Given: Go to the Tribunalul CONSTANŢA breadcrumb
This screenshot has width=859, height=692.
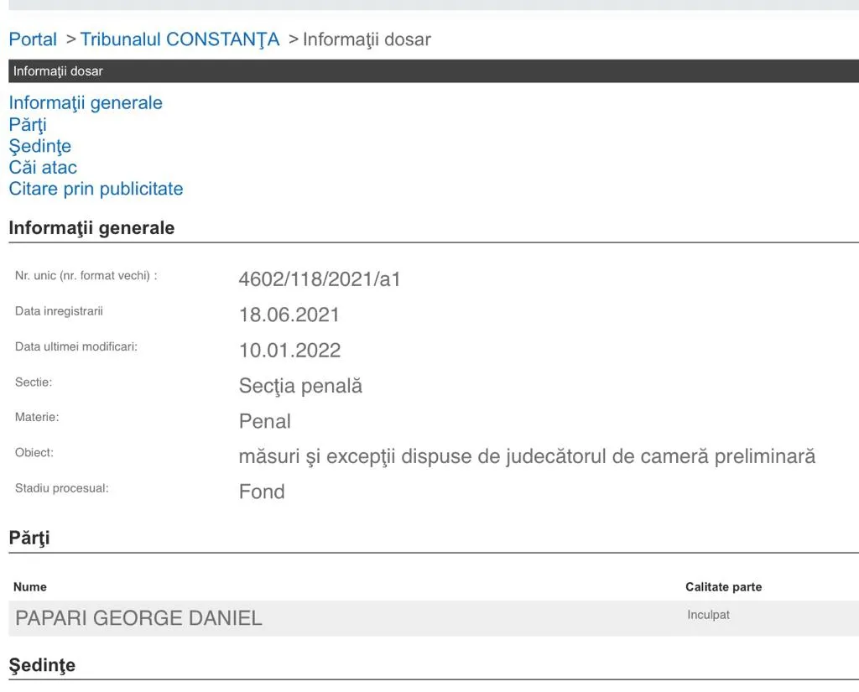Looking at the screenshot, I should pyautogui.click(x=180, y=39).
